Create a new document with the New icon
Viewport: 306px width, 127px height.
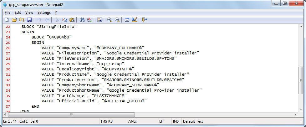click(7, 20)
